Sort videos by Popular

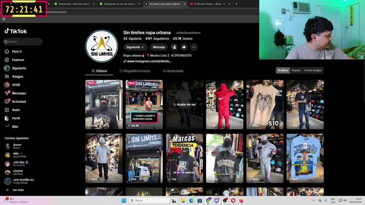pyautogui.click(x=296, y=70)
